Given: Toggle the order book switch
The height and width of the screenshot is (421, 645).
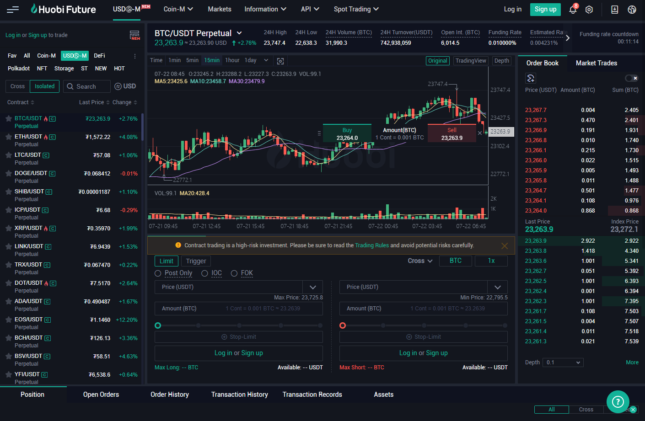Looking at the screenshot, I should click(x=632, y=78).
